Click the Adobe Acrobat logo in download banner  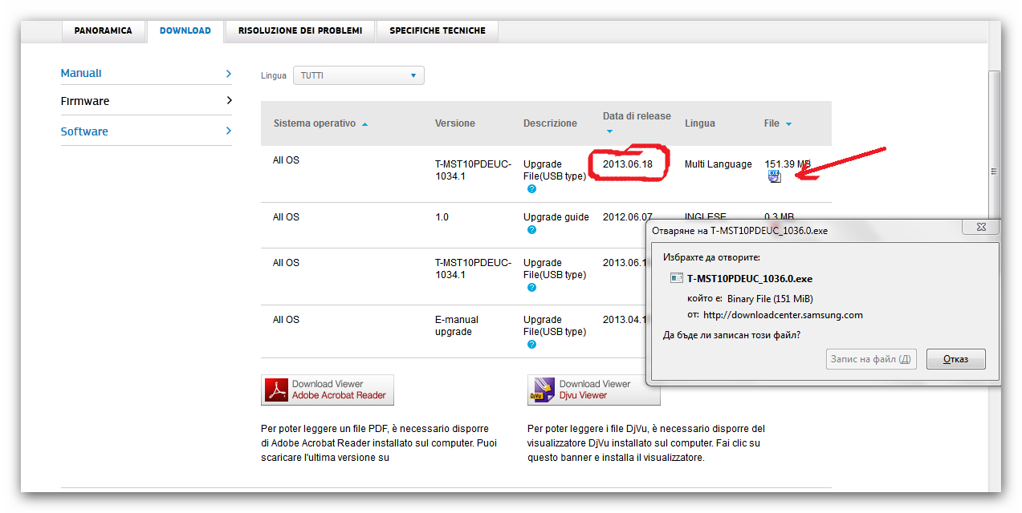pos(277,390)
